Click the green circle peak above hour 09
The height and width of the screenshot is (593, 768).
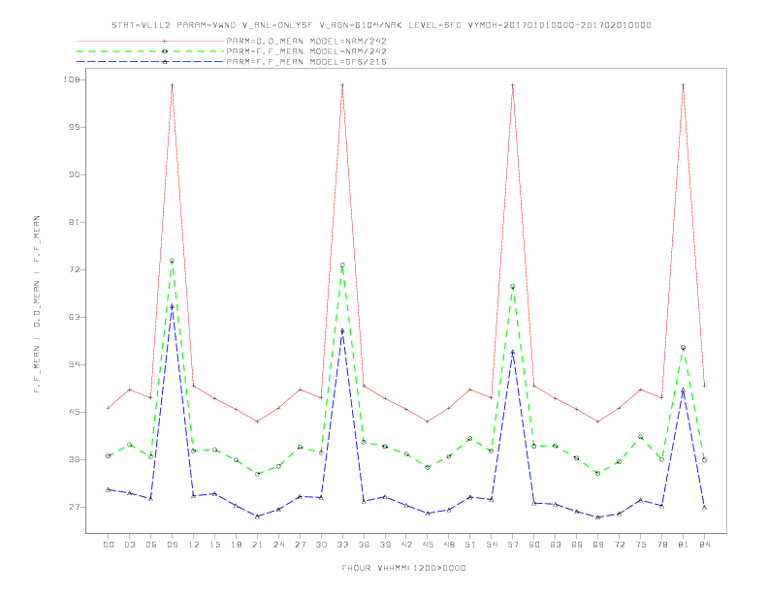pyautogui.click(x=172, y=261)
